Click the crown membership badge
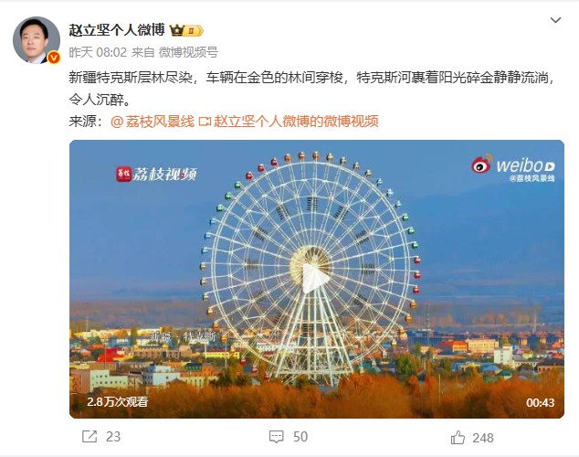Screen dimensions: 579x457 tap(186, 30)
